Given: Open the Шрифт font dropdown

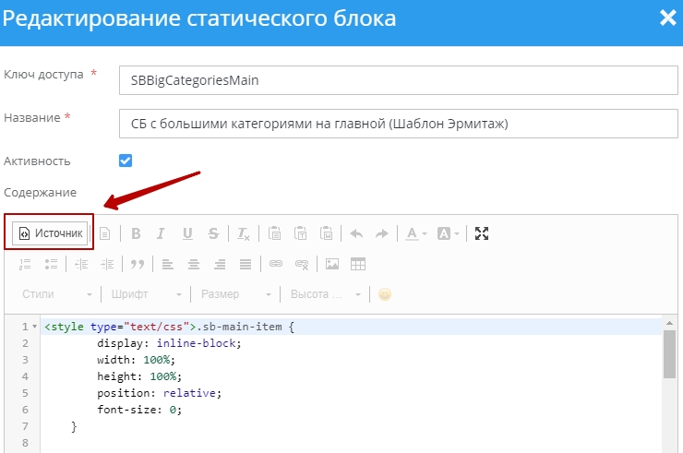Looking at the screenshot, I should point(146,294).
